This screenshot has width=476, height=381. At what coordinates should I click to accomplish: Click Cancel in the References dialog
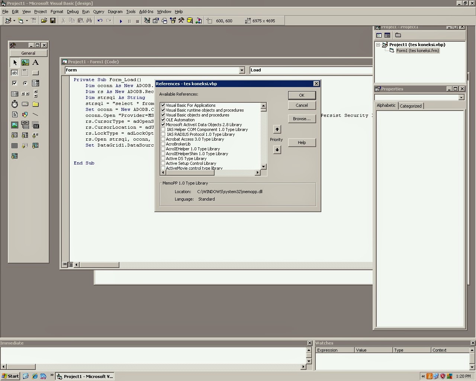302,105
